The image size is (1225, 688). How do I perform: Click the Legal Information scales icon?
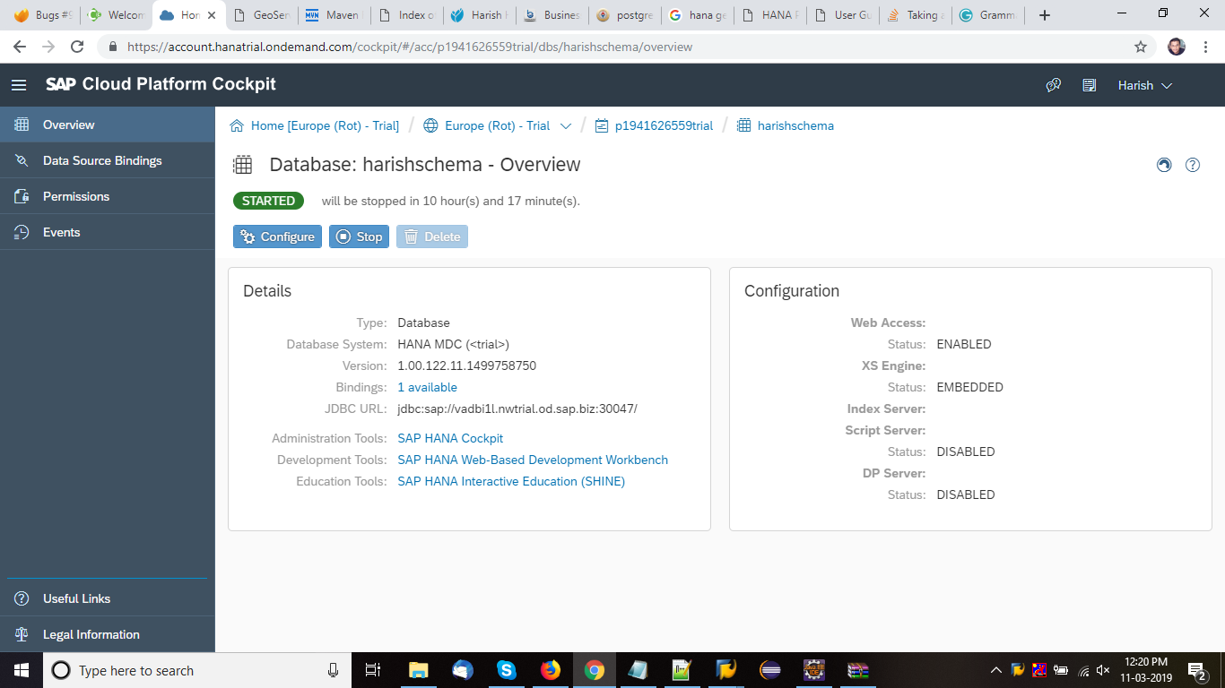click(22, 634)
